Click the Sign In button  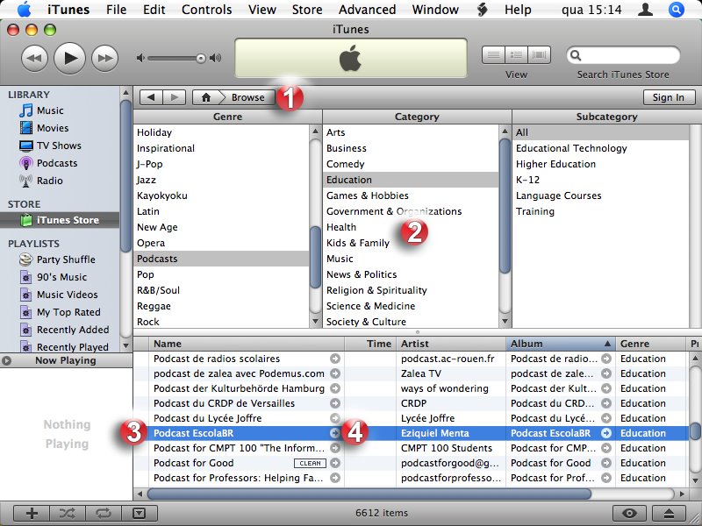click(669, 97)
